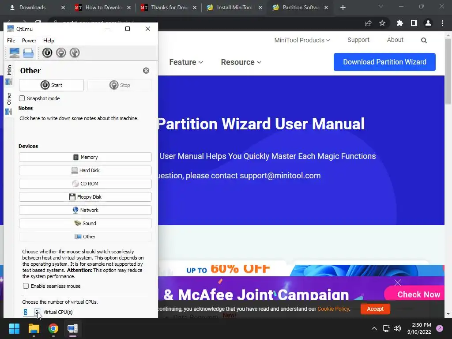Image resolution: width=452 pixels, height=339 pixels.
Task: Click the disabled Stop button
Action: [x=120, y=85]
